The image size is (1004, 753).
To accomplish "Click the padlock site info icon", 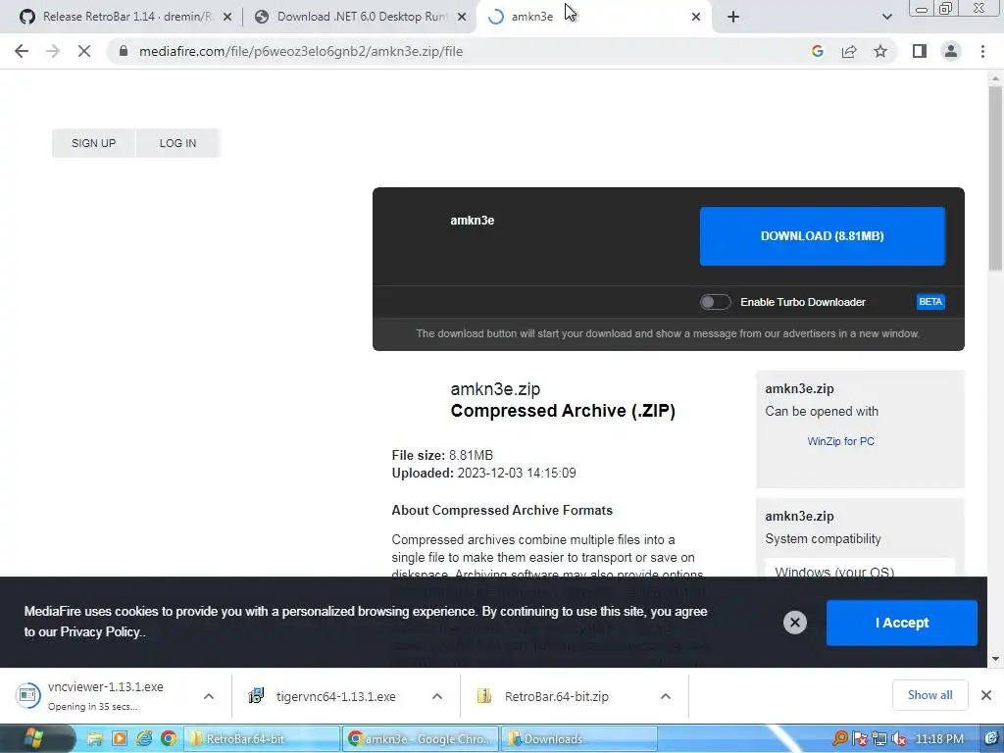I will click(124, 51).
